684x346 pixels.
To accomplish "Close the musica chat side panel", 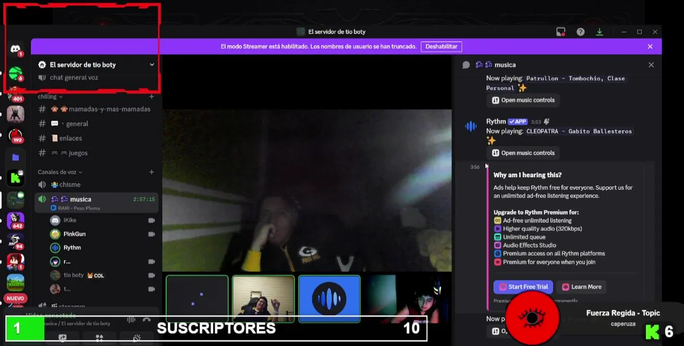I will [x=651, y=65].
